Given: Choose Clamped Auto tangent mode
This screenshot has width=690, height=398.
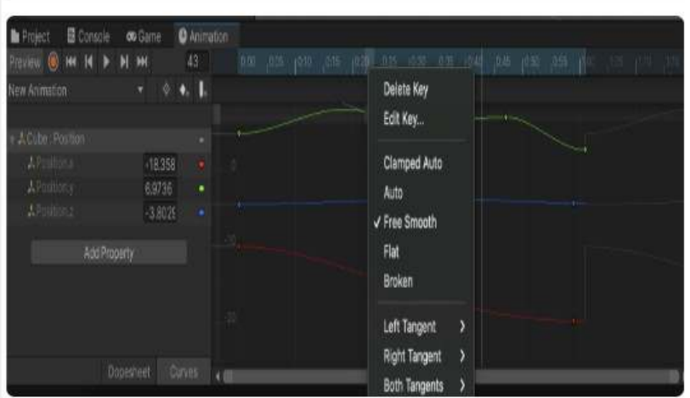Looking at the screenshot, I should coord(413,163).
